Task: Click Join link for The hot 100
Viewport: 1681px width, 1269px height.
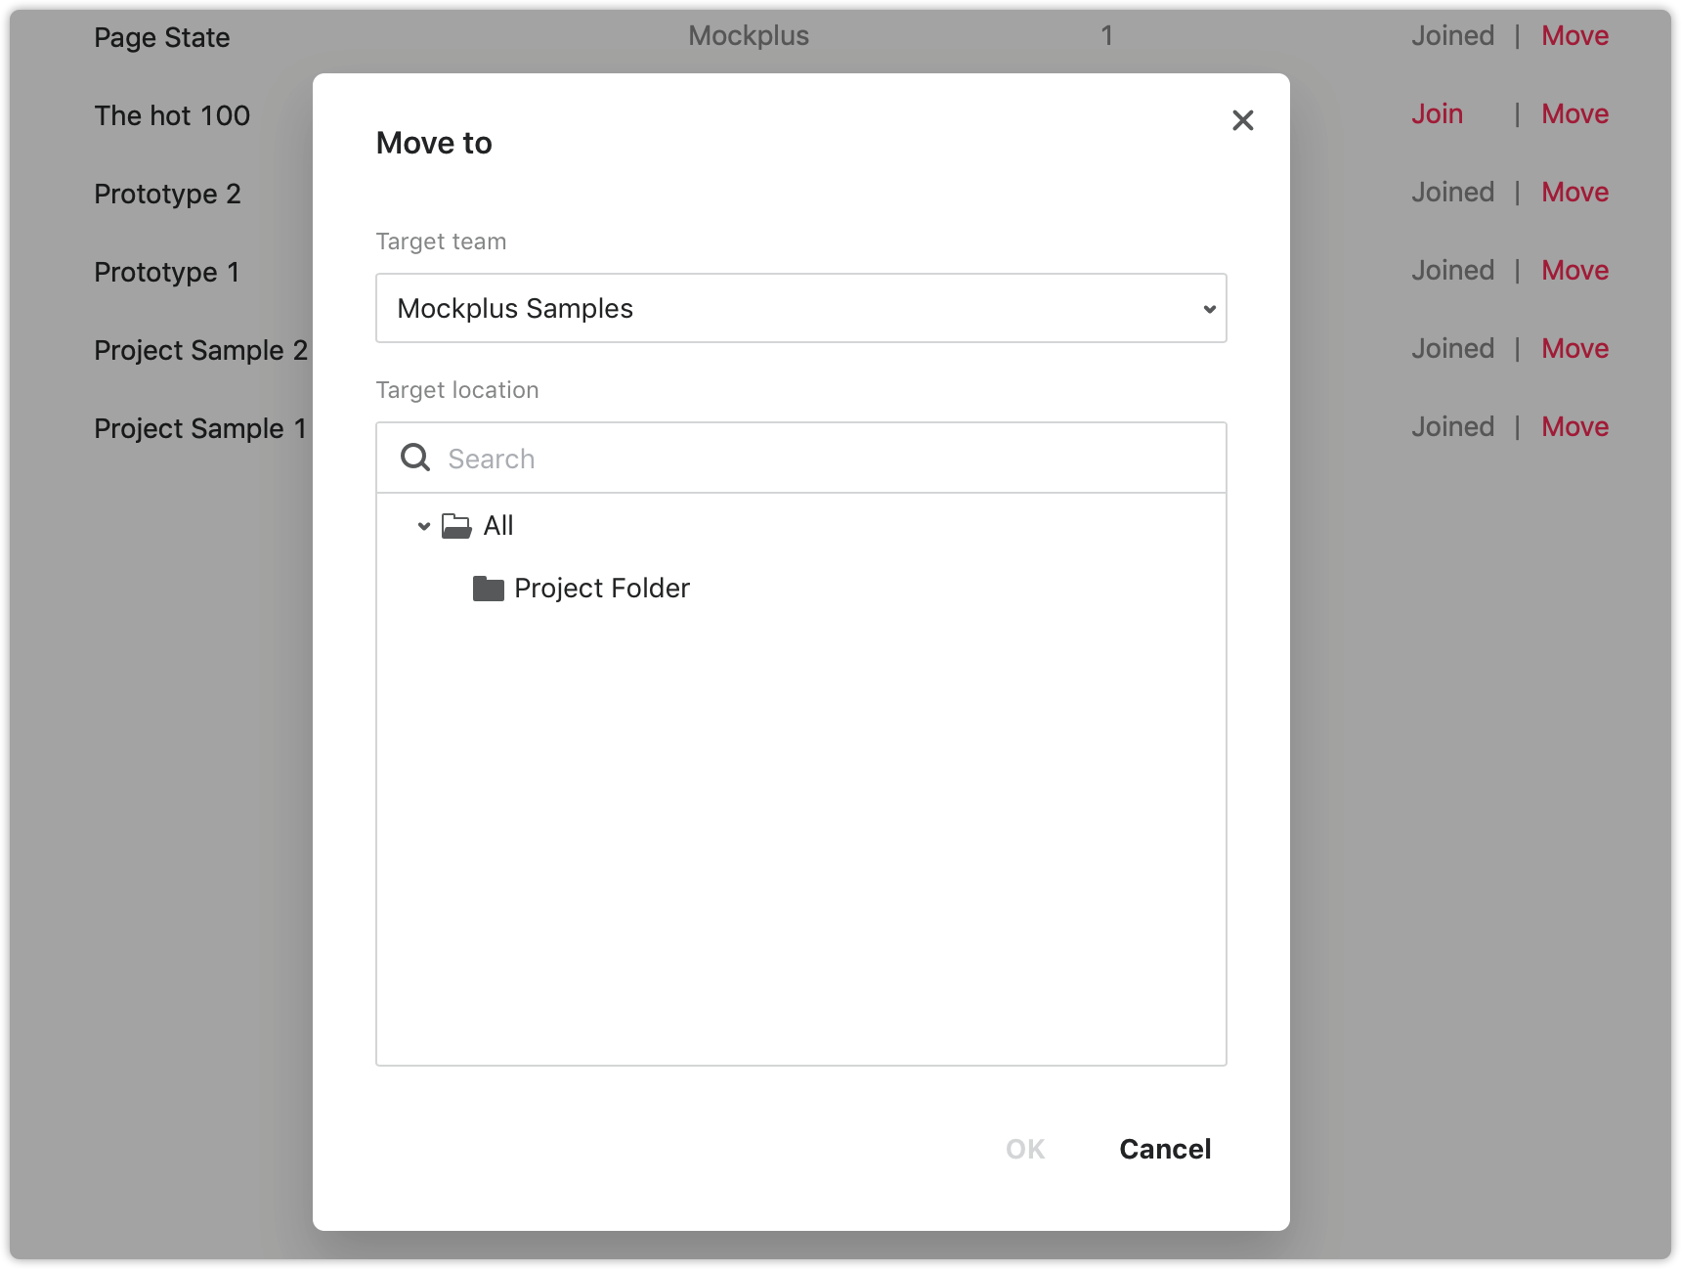Action: click(1437, 114)
